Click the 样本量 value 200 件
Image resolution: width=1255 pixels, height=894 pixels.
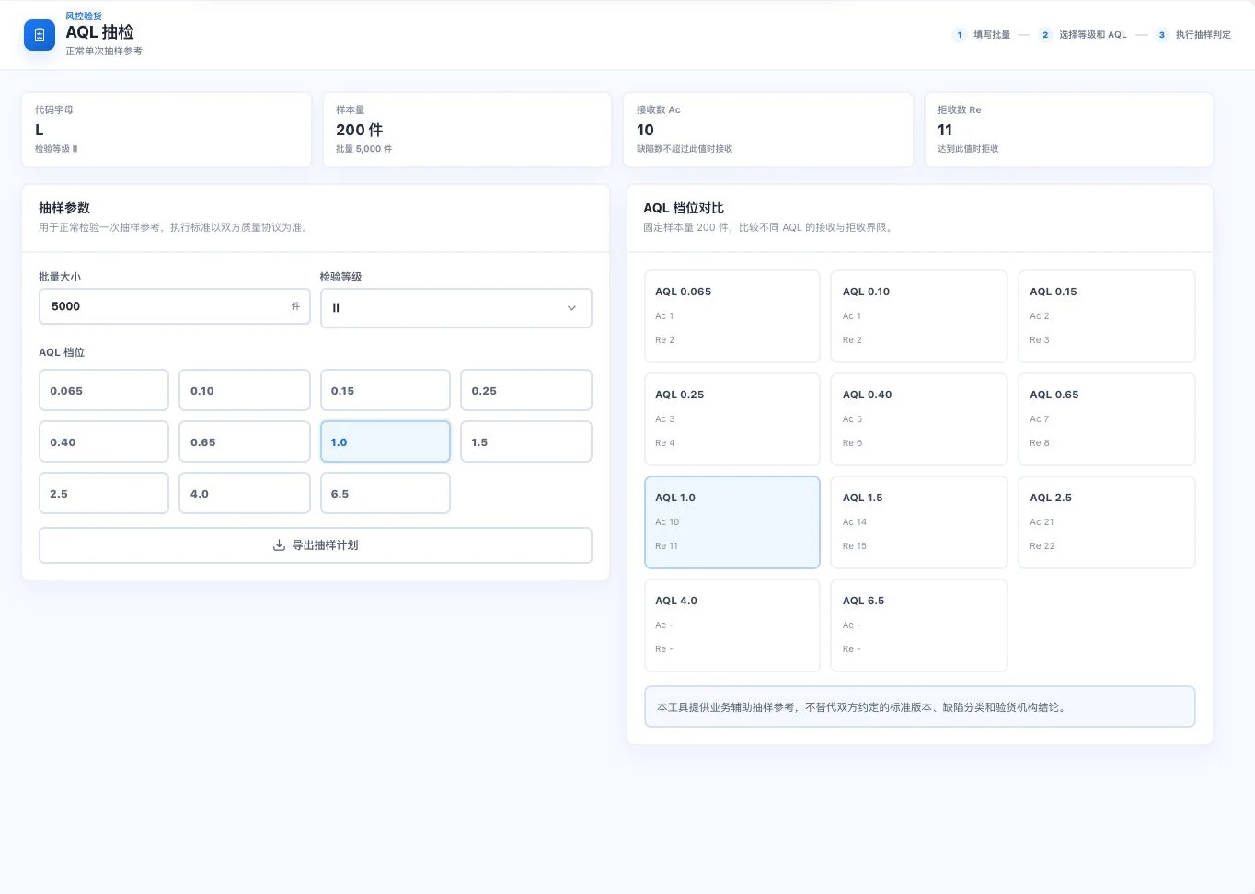point(359,130)
